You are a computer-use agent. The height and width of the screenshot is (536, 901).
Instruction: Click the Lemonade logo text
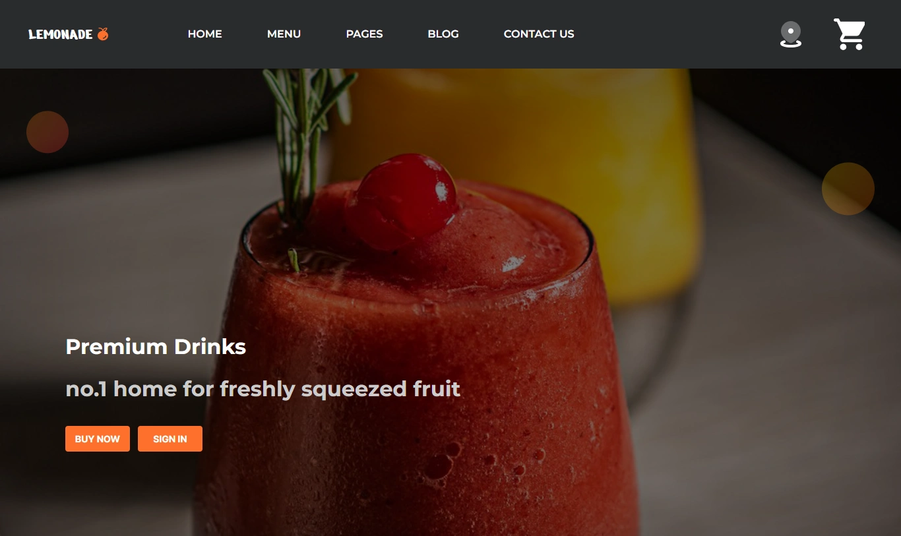(x=61, y=34)
